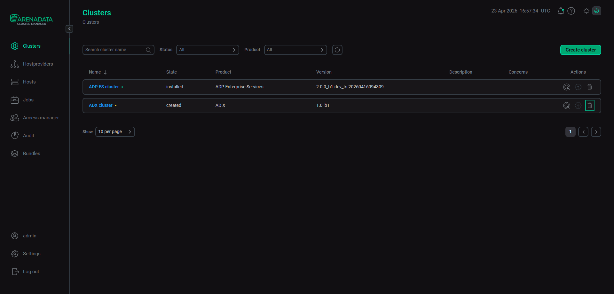Select page 1 in pagination

tap(571, 132)
